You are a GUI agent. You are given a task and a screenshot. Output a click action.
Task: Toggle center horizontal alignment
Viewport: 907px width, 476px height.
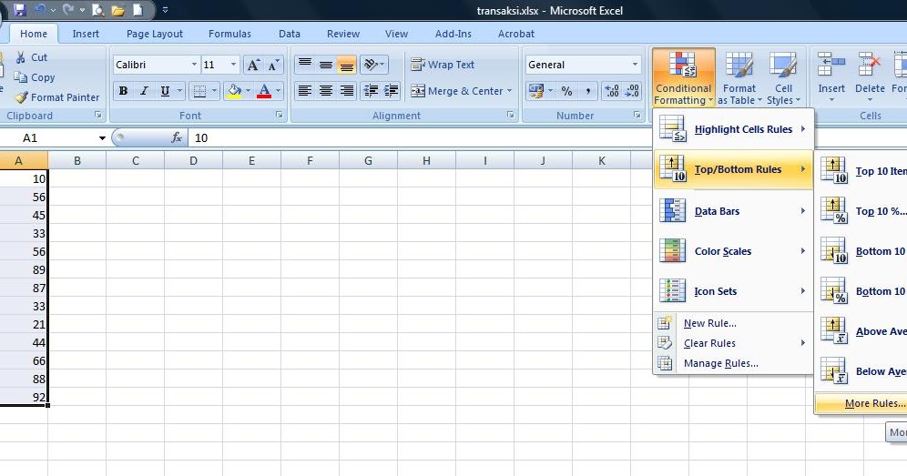pos(326,91)
